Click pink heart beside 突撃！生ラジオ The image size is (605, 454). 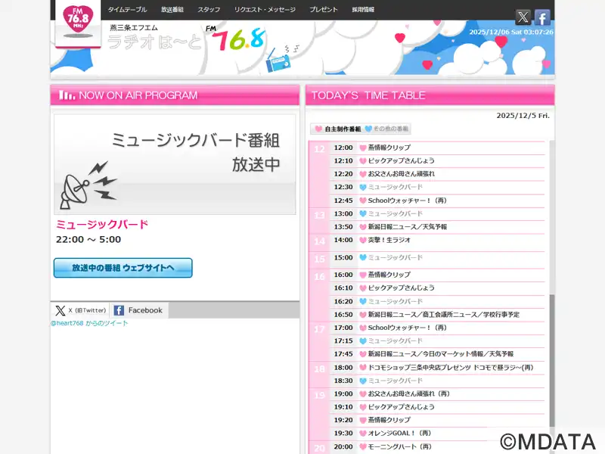click(362, 240)
